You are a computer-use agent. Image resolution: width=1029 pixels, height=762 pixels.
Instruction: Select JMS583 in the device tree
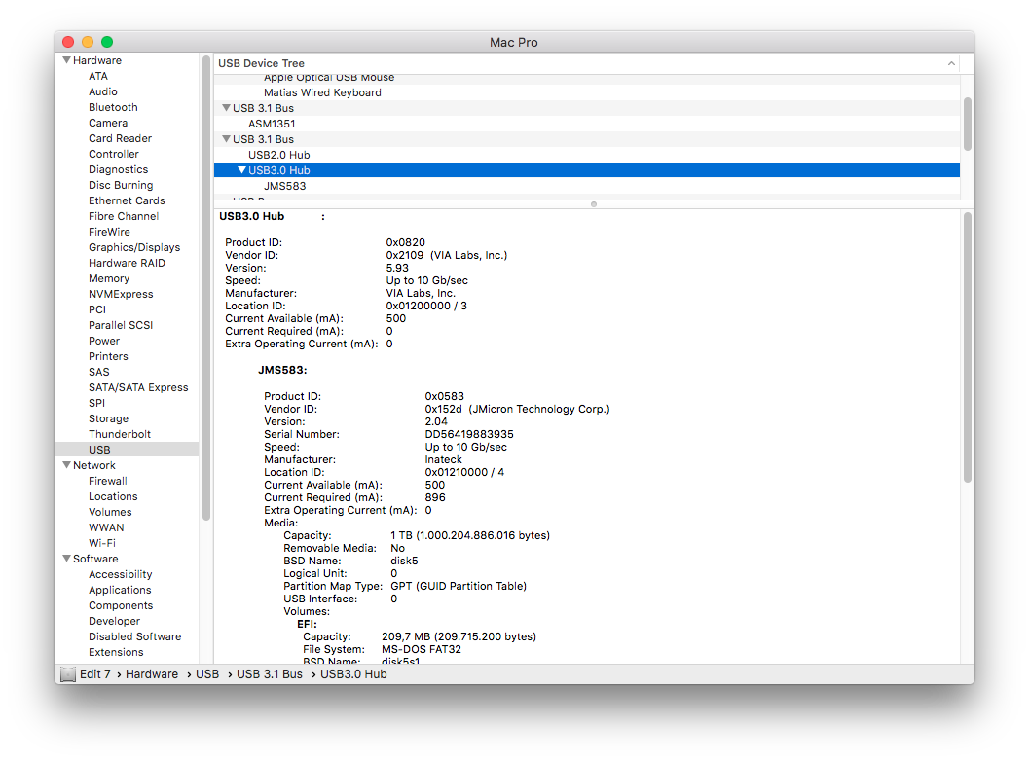[285, 186]
